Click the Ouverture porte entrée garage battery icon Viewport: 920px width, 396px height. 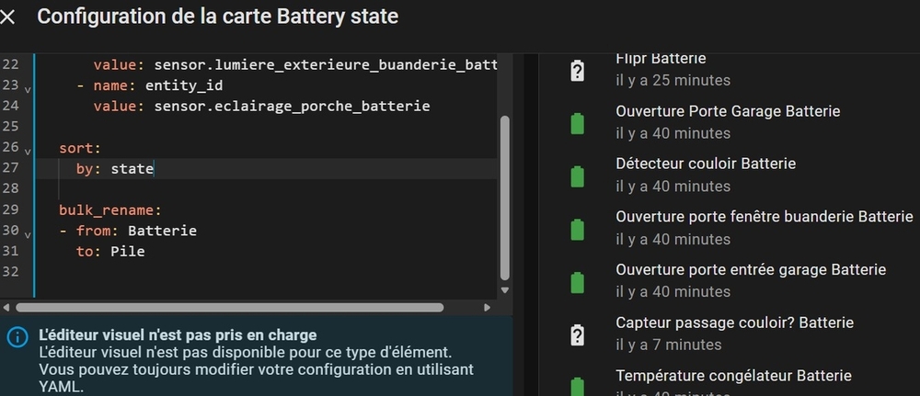click(x=578, y=282)
